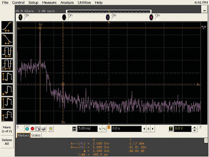209x157 pixels.
Task: Click the left arrow to shift horizontal position
Action: (x=144, y=129)
